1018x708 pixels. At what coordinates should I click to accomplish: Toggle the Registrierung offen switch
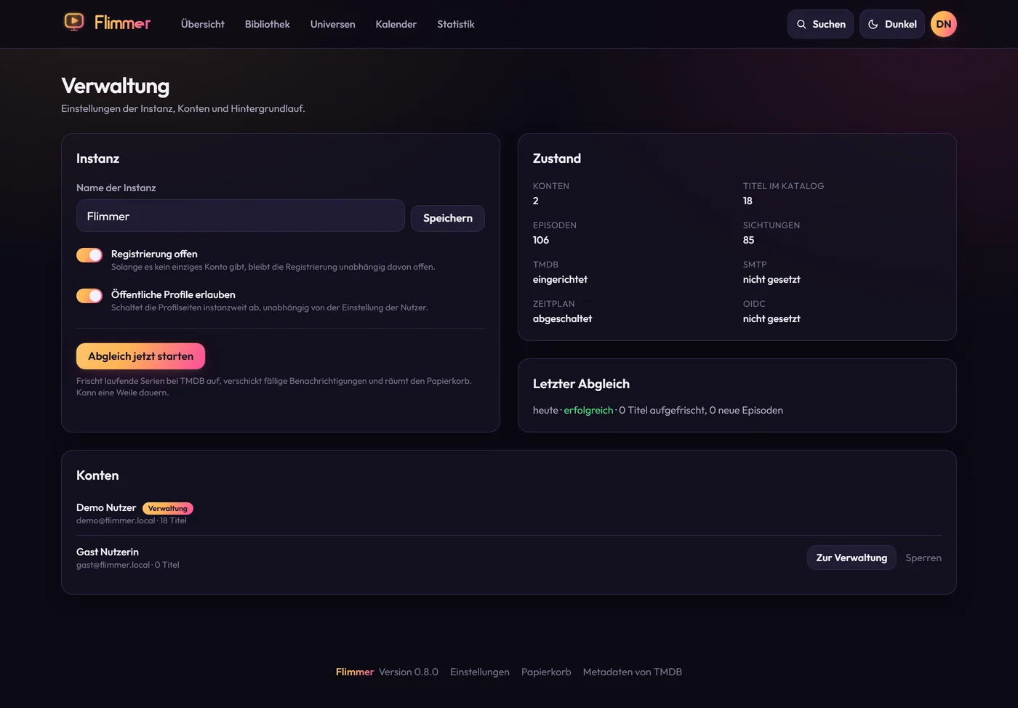tap(89, 254)
